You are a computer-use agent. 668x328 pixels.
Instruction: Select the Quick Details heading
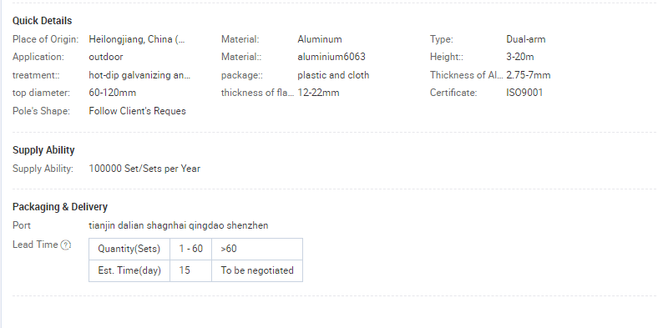coord(43,20)
